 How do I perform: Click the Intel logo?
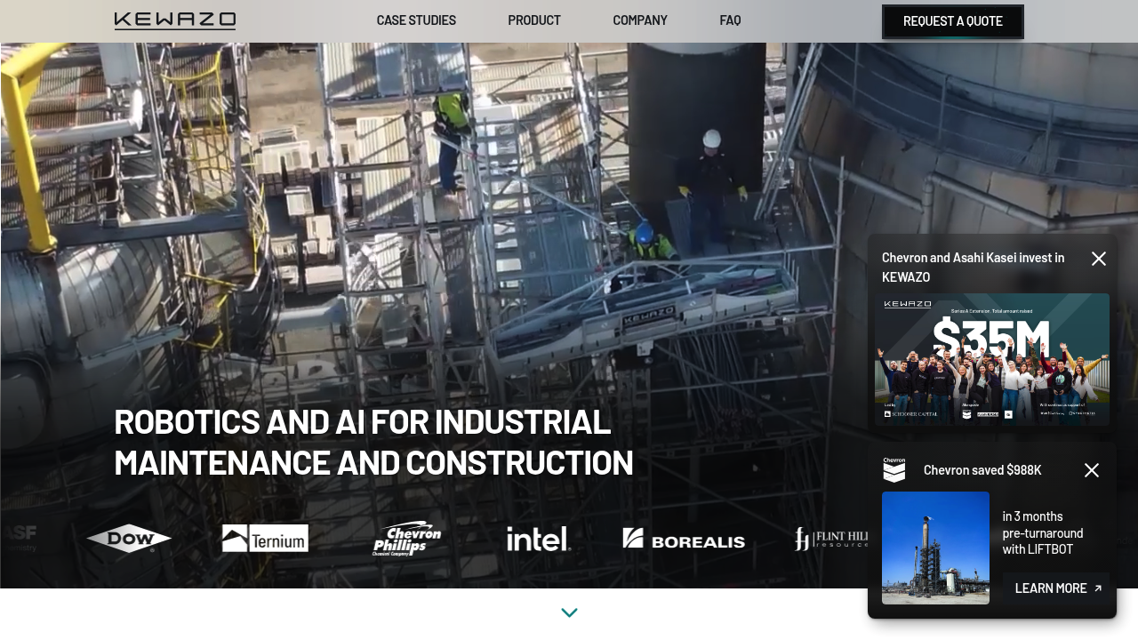(x=539, y=539)
